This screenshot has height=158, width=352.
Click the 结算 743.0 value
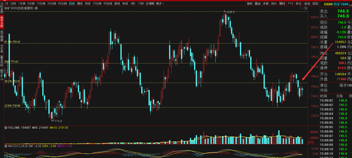pyautogui.click(x=342, y=37)
